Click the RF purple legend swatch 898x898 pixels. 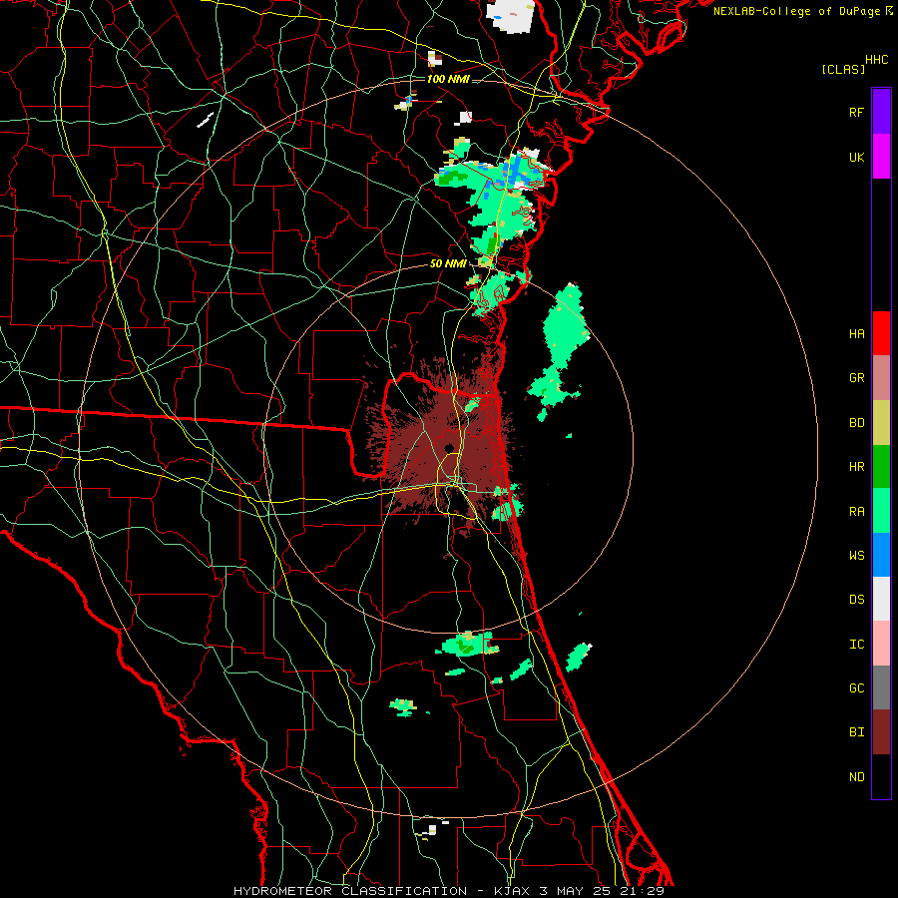pos(881,112)
